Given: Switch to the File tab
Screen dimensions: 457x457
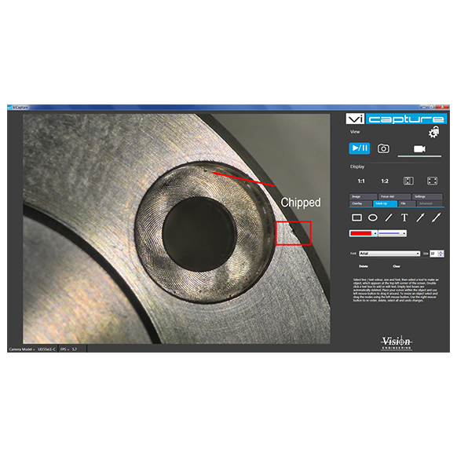Looking at the screenshot, I should tap(407, 203).
